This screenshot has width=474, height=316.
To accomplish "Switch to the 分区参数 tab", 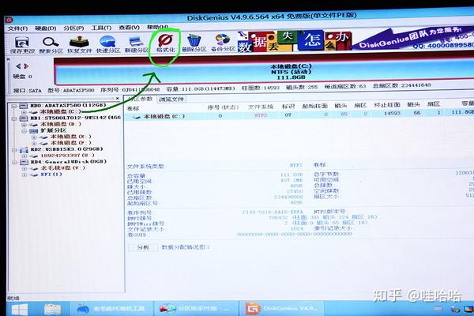I will pyautogui.click(x=140, y=99).
